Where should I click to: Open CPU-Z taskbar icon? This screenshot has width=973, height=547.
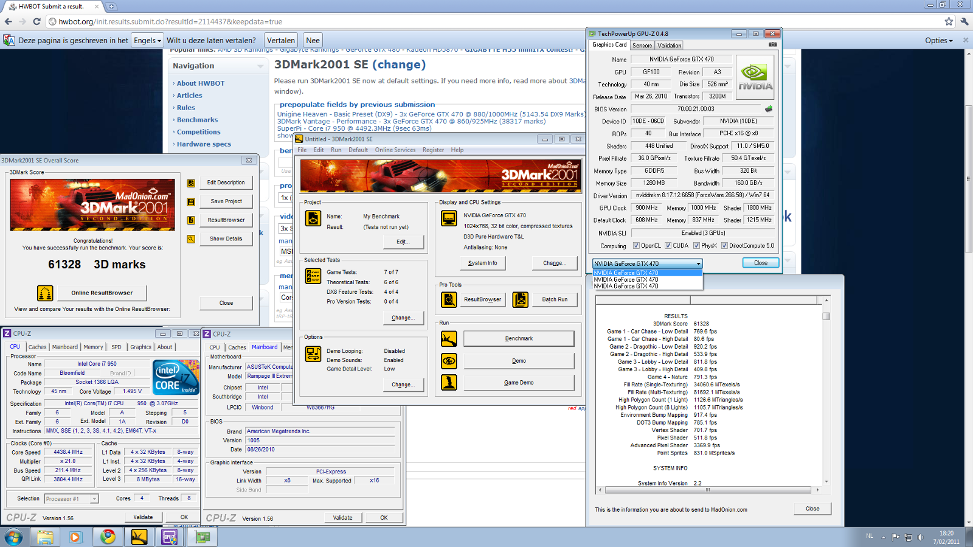(x=170, y=537)
